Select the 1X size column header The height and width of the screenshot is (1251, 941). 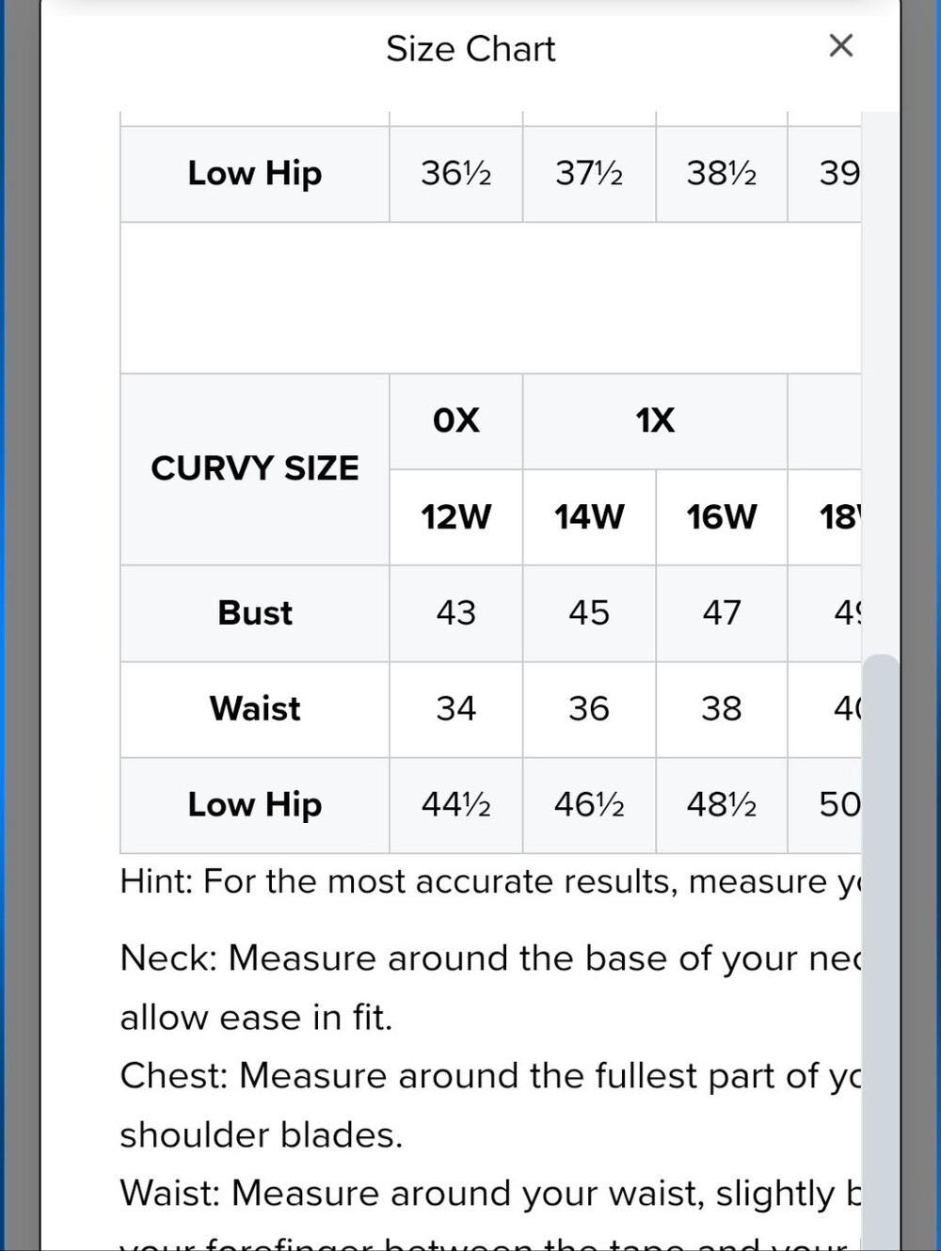tap(655, 421)
